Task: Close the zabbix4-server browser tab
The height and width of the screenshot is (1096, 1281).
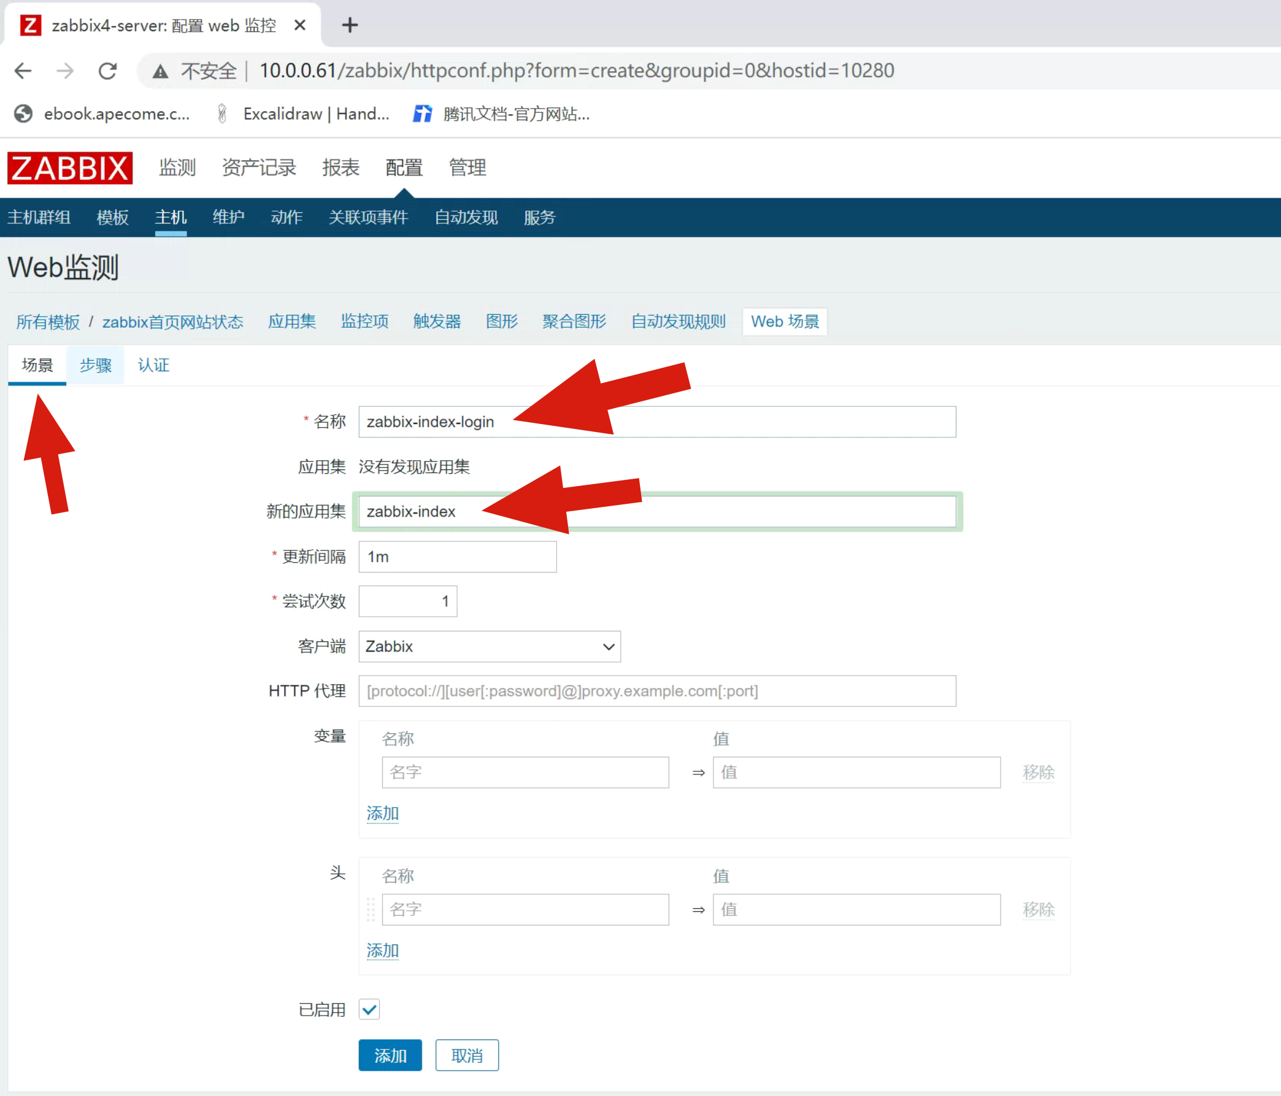Action: click(300, 25)
